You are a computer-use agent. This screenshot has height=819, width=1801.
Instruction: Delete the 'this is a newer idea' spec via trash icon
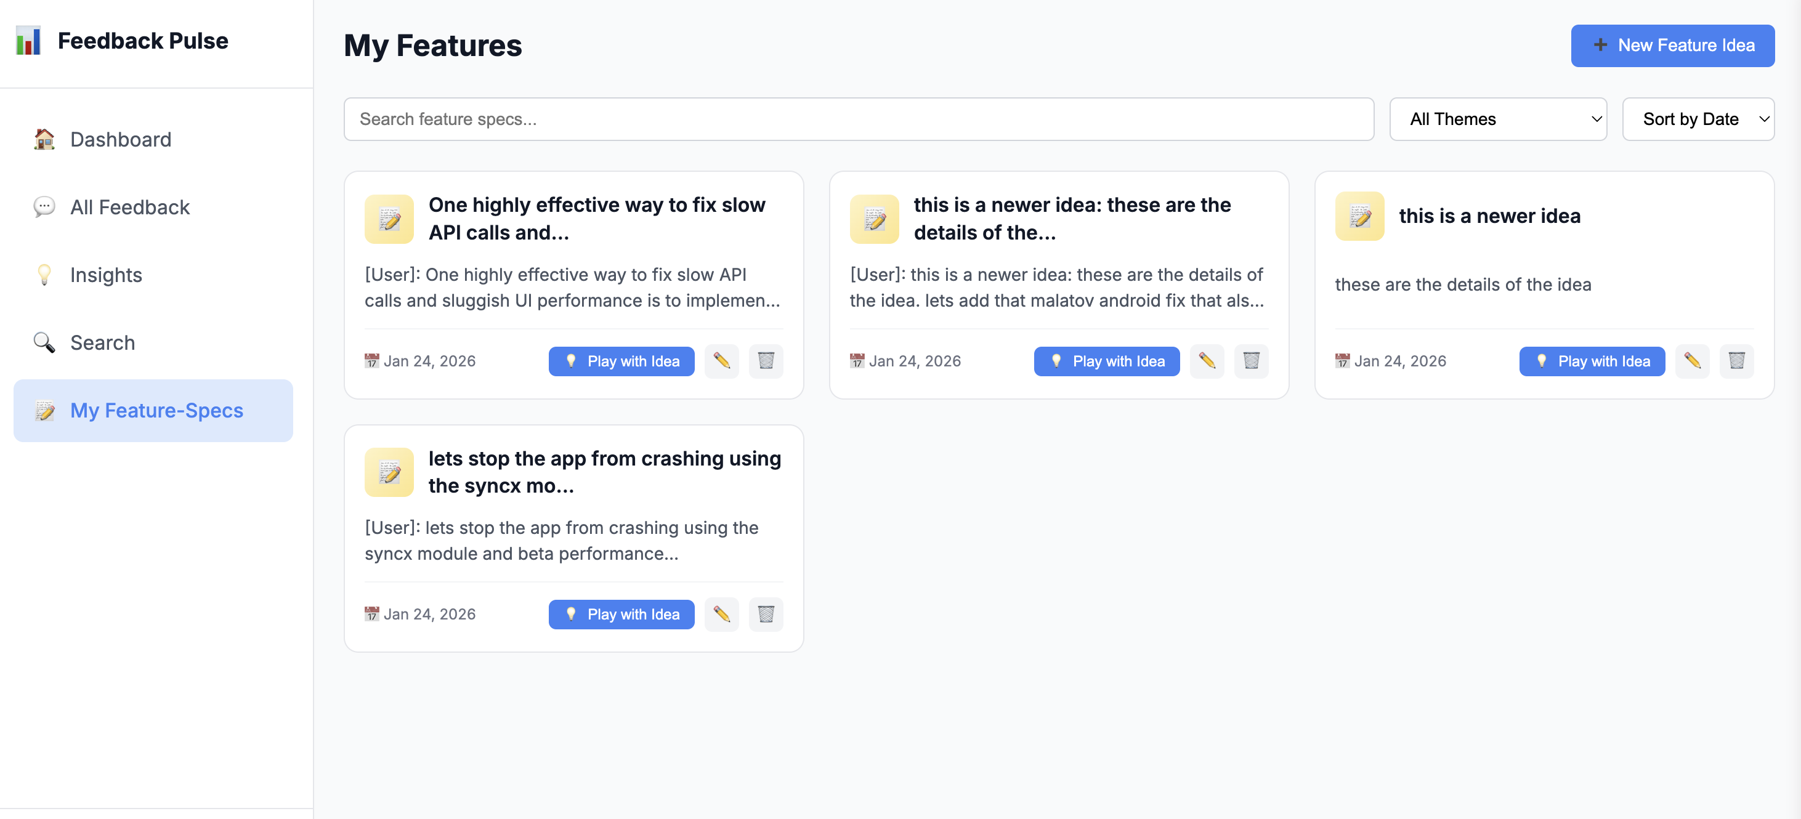1738,361
